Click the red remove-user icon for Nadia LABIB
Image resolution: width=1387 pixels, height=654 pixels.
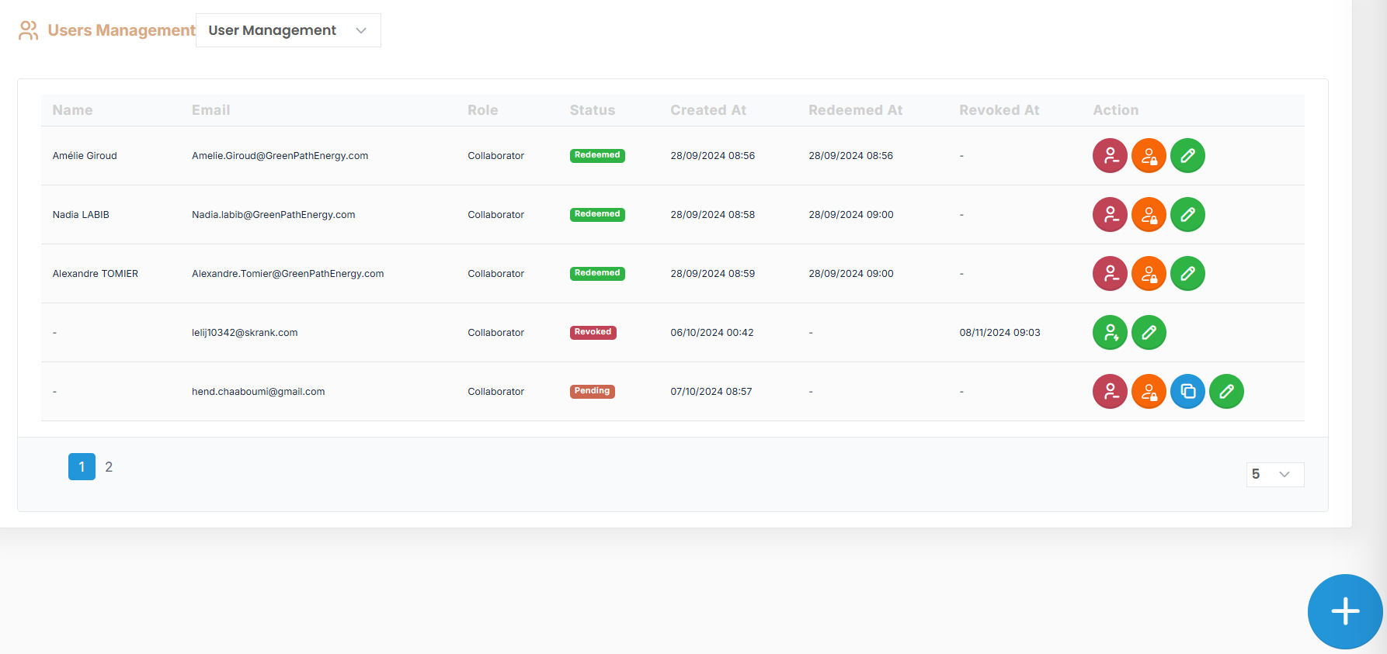[1110, 215]
